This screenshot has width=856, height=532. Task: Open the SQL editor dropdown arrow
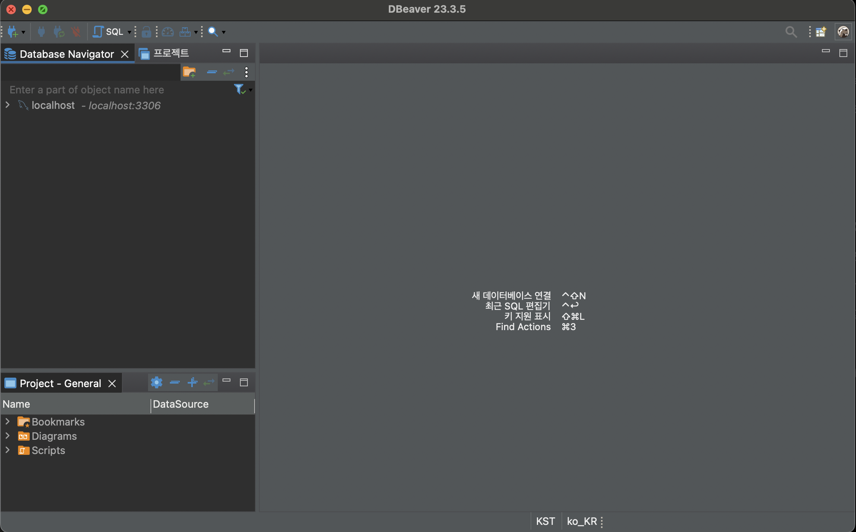(129, 32)
